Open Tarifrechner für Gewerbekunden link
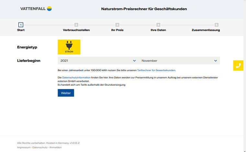 (156, 70)
